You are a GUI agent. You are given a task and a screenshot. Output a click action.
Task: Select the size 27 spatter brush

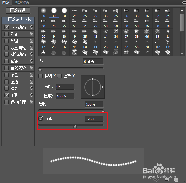coord(126,34)
